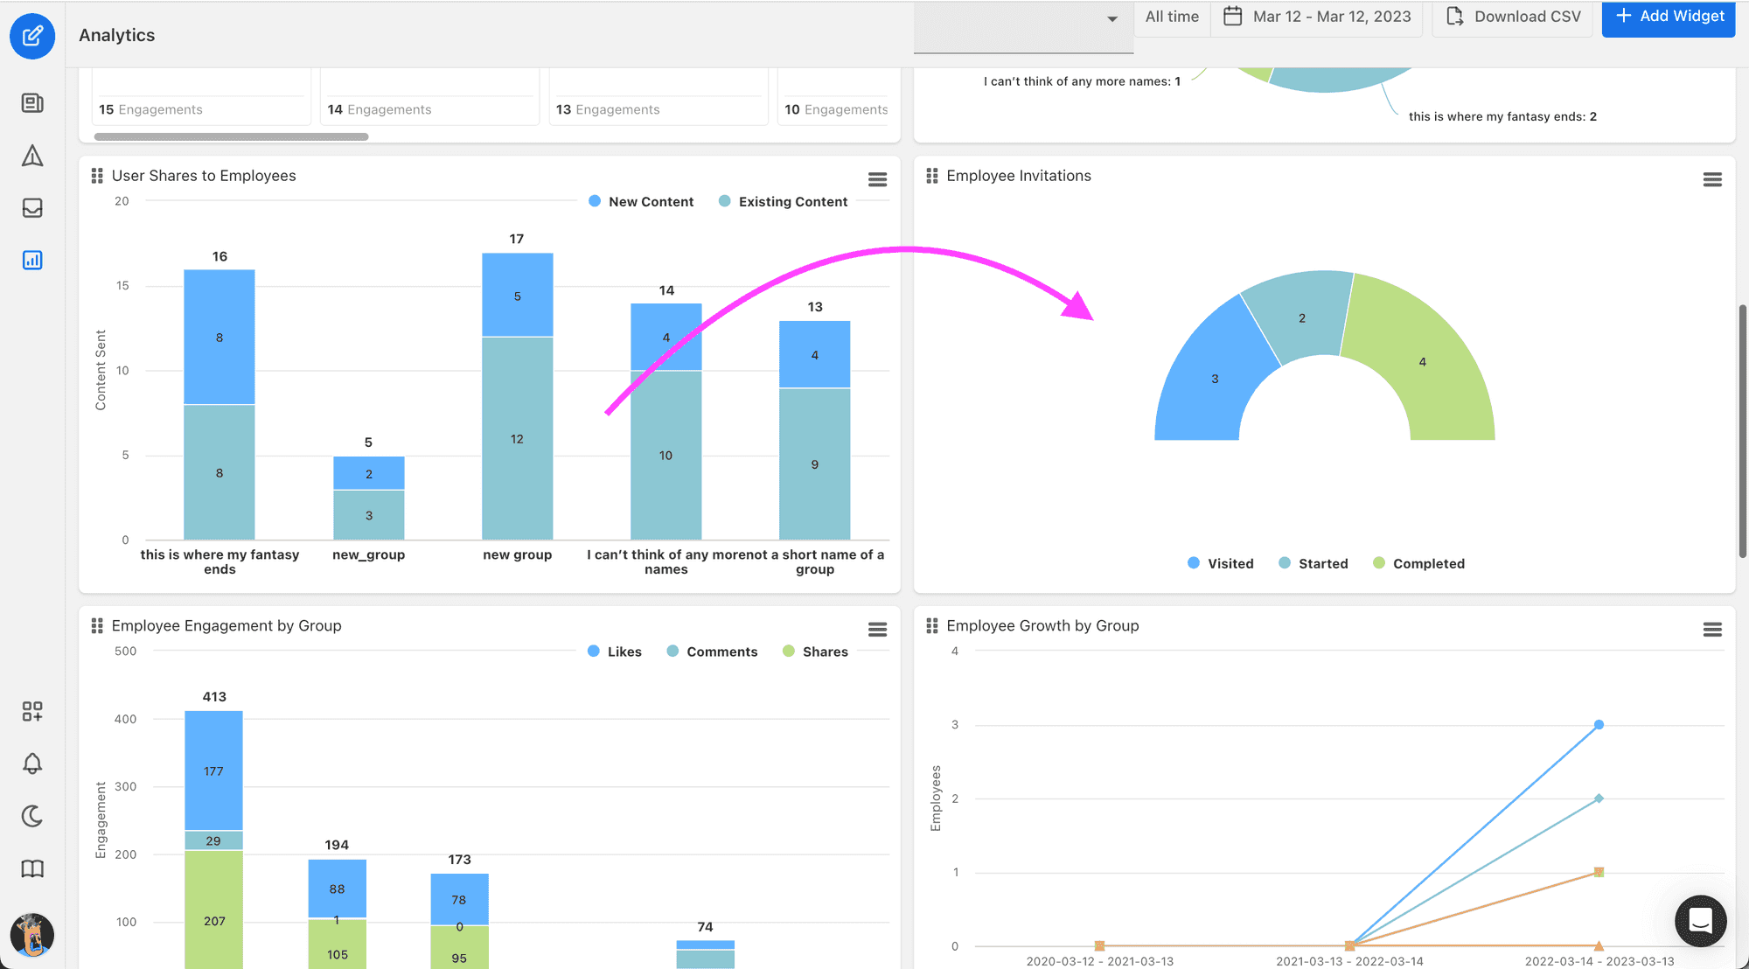Click the calendar icon in date range
This screenshot has height=969, width=1749.
pyautogui.click(x=1232, y=16)
